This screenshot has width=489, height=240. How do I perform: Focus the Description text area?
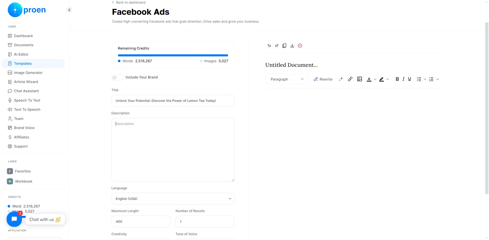(x=173, y=150)
